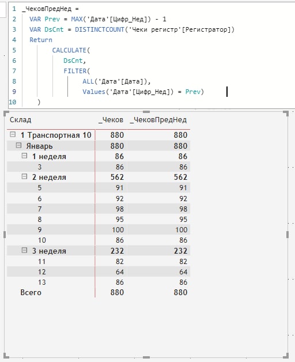The image size is (295, 362).
Task: Click the MAX function in formula line 2
Action: [77, 19]
